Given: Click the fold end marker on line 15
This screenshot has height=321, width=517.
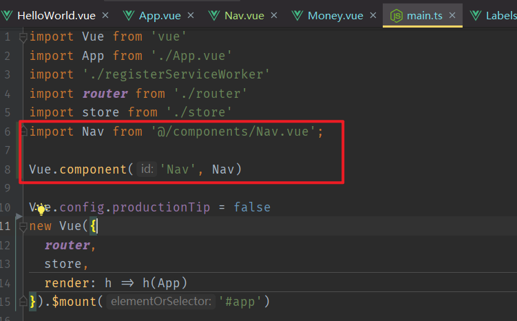Looking at the screenshot, I should [x=23, y=301].
